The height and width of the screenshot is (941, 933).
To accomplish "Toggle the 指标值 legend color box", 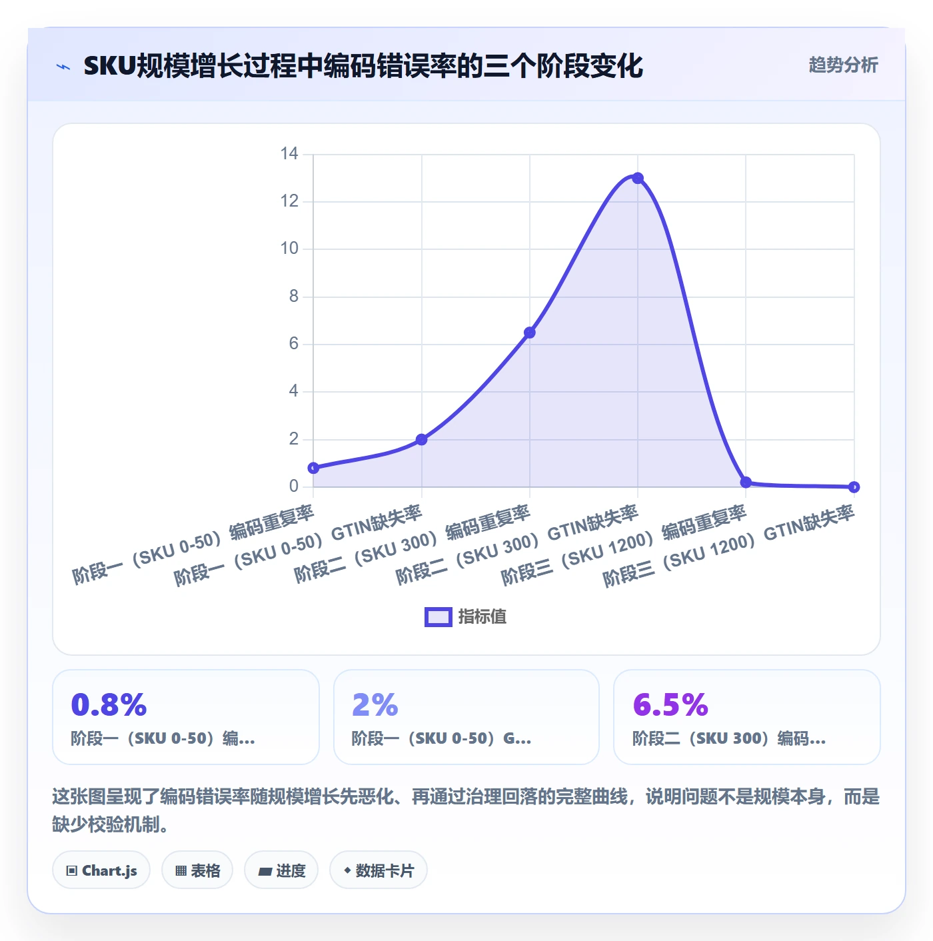I will (x=439, y=617).
